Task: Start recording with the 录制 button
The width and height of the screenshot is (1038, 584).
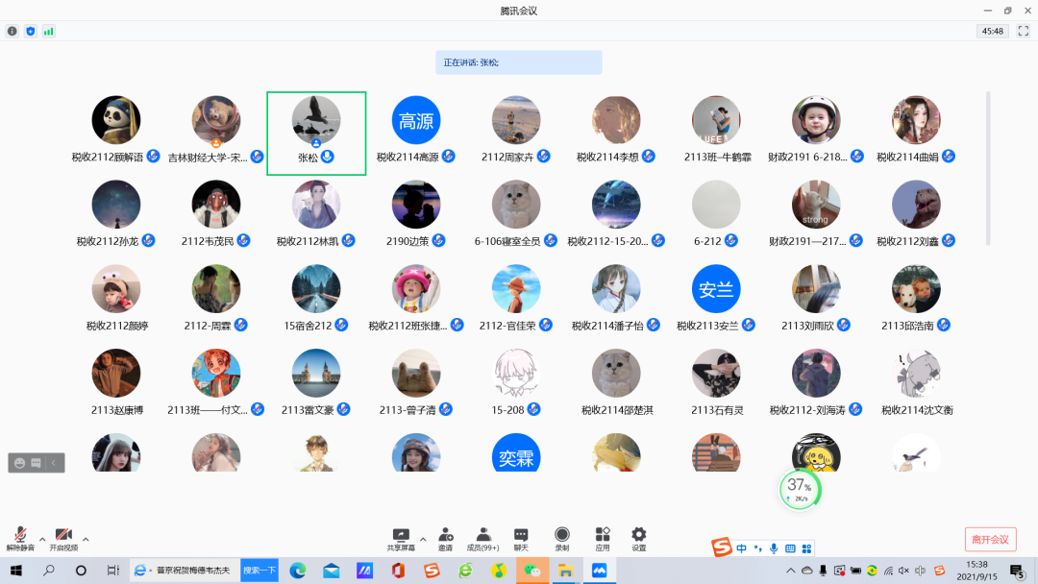Action: (x=562, y=538)
